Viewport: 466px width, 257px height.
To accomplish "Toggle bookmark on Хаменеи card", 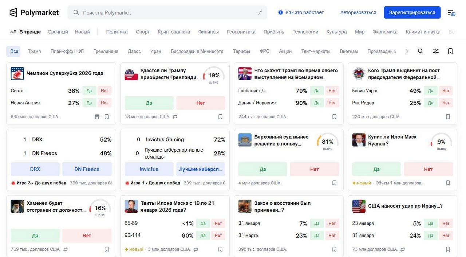I will click(x=107, y=249).
